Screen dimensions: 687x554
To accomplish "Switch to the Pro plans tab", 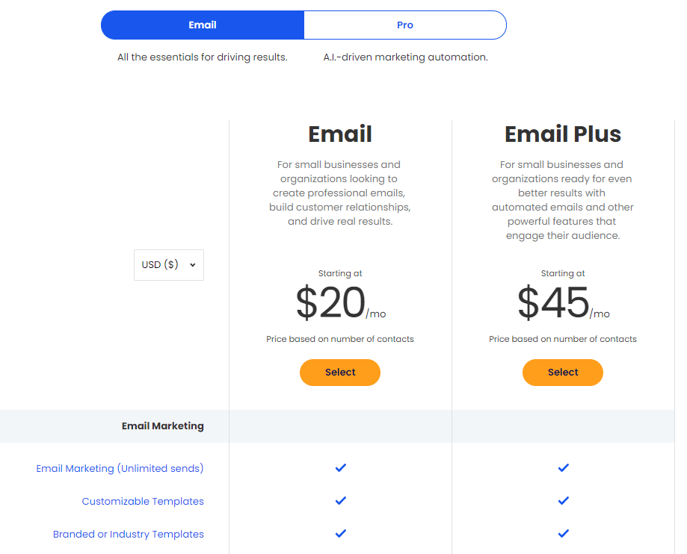I will [405, 25].
